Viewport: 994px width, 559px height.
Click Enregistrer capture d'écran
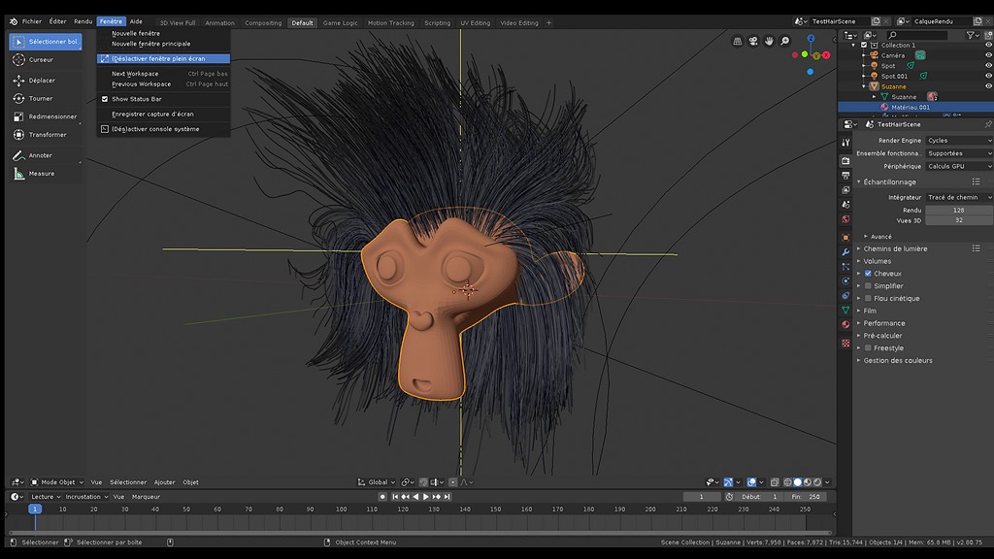tap(152, 115)
